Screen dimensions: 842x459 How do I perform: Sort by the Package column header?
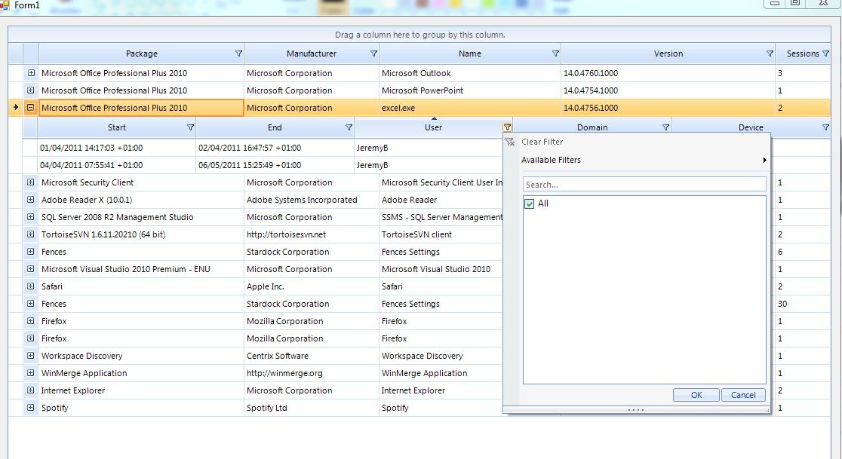click(x=142, y=54)
